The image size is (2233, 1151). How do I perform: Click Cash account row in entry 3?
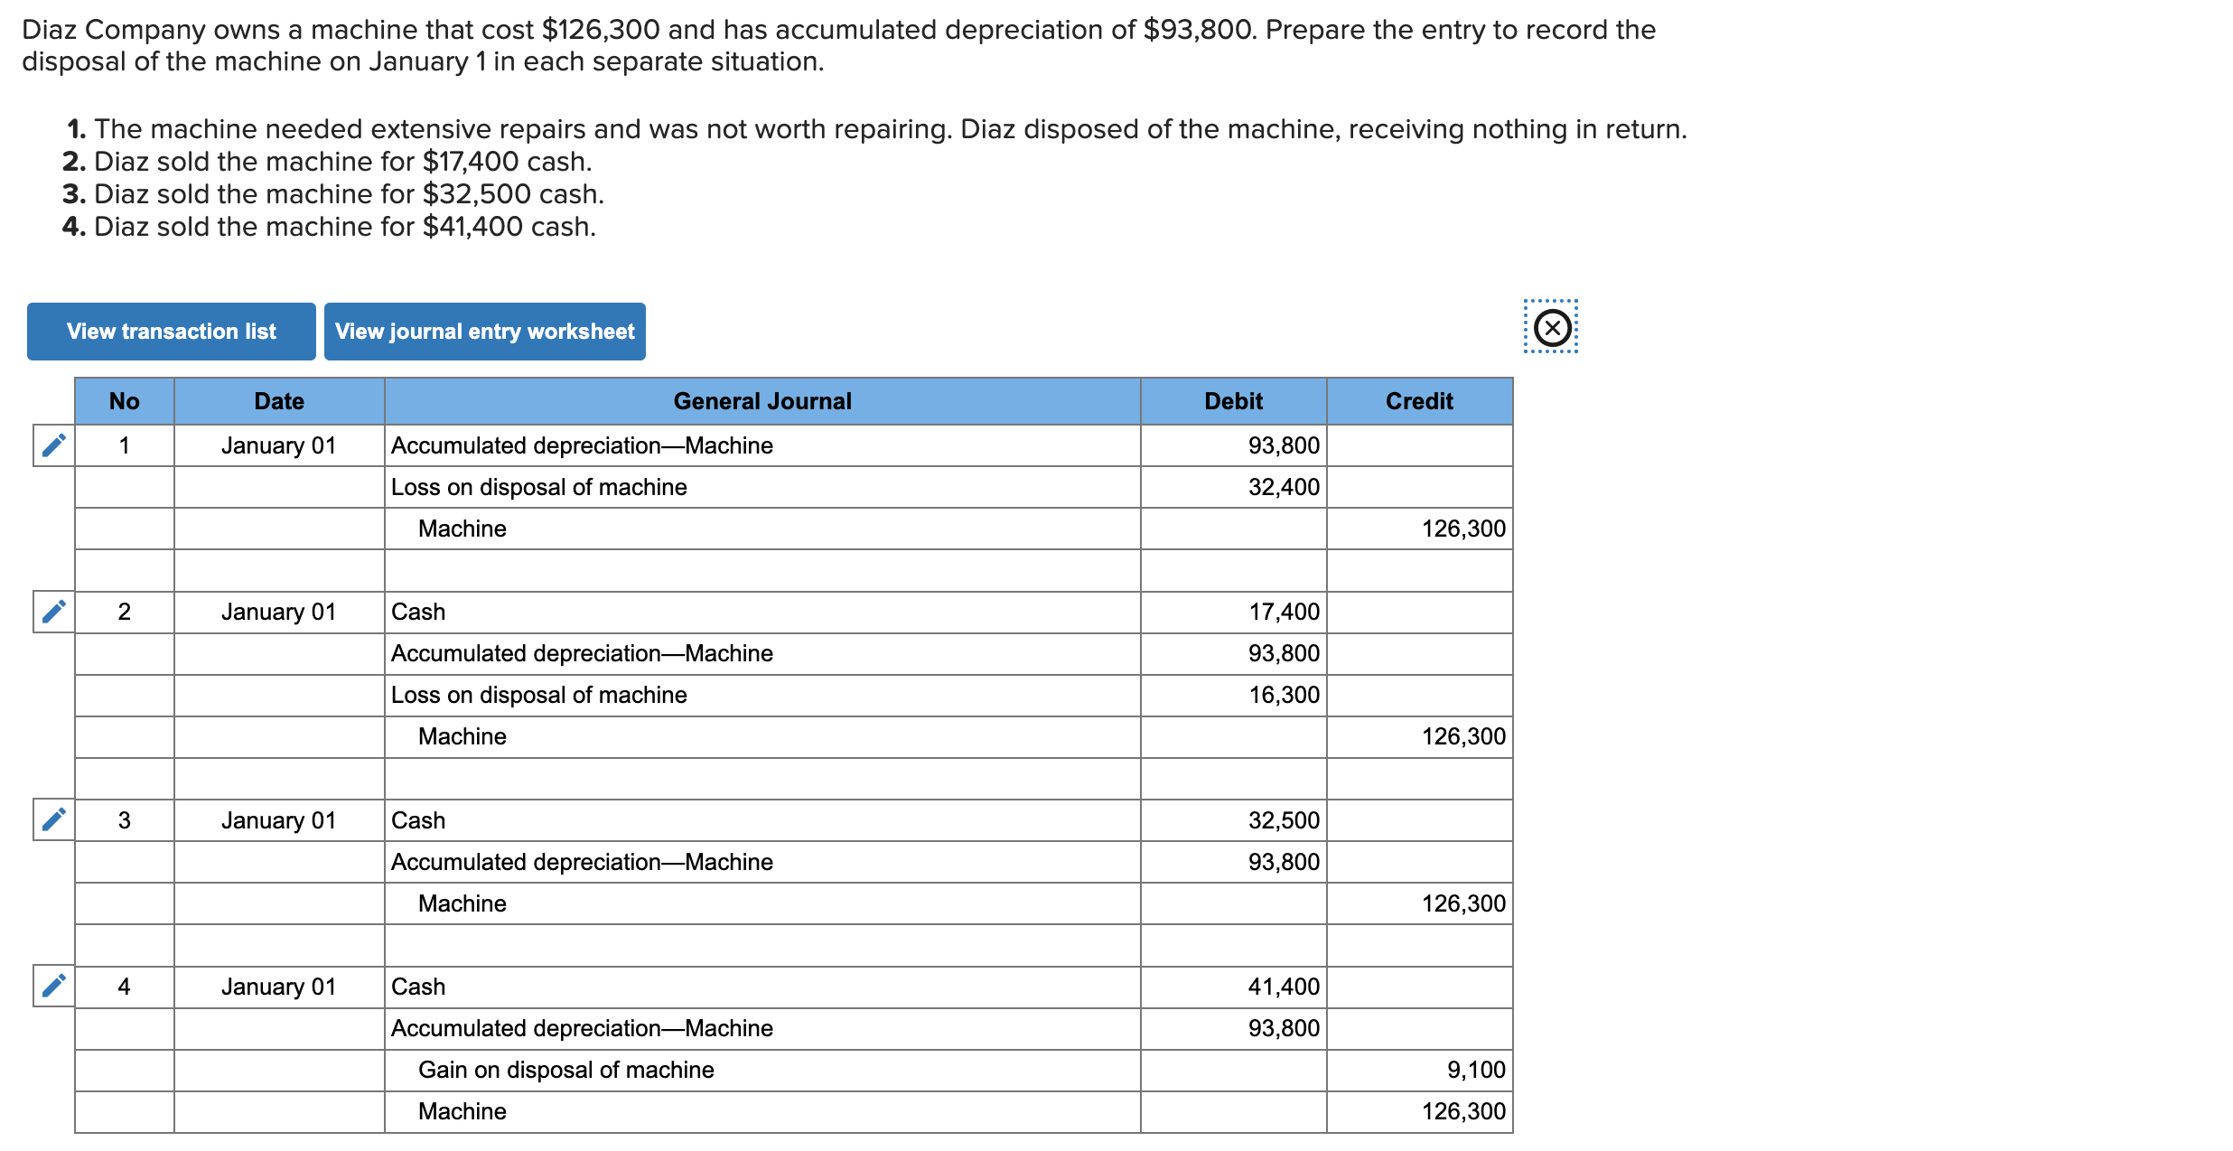(x=761, y=820)
